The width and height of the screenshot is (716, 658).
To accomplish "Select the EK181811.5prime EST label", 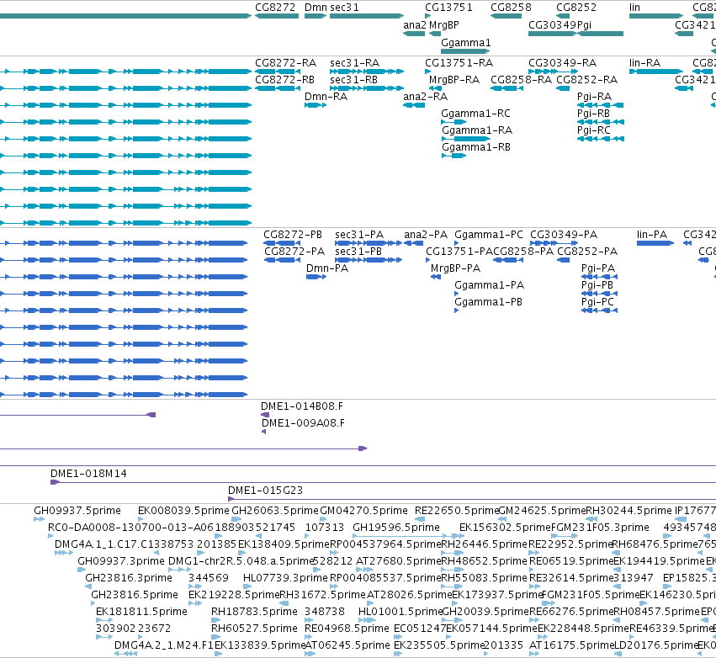I will click(141, 612).
